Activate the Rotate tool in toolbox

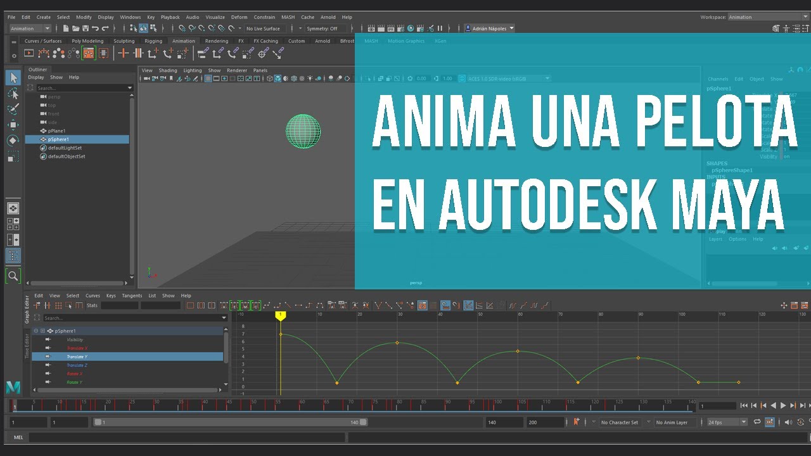click(13, 141)
